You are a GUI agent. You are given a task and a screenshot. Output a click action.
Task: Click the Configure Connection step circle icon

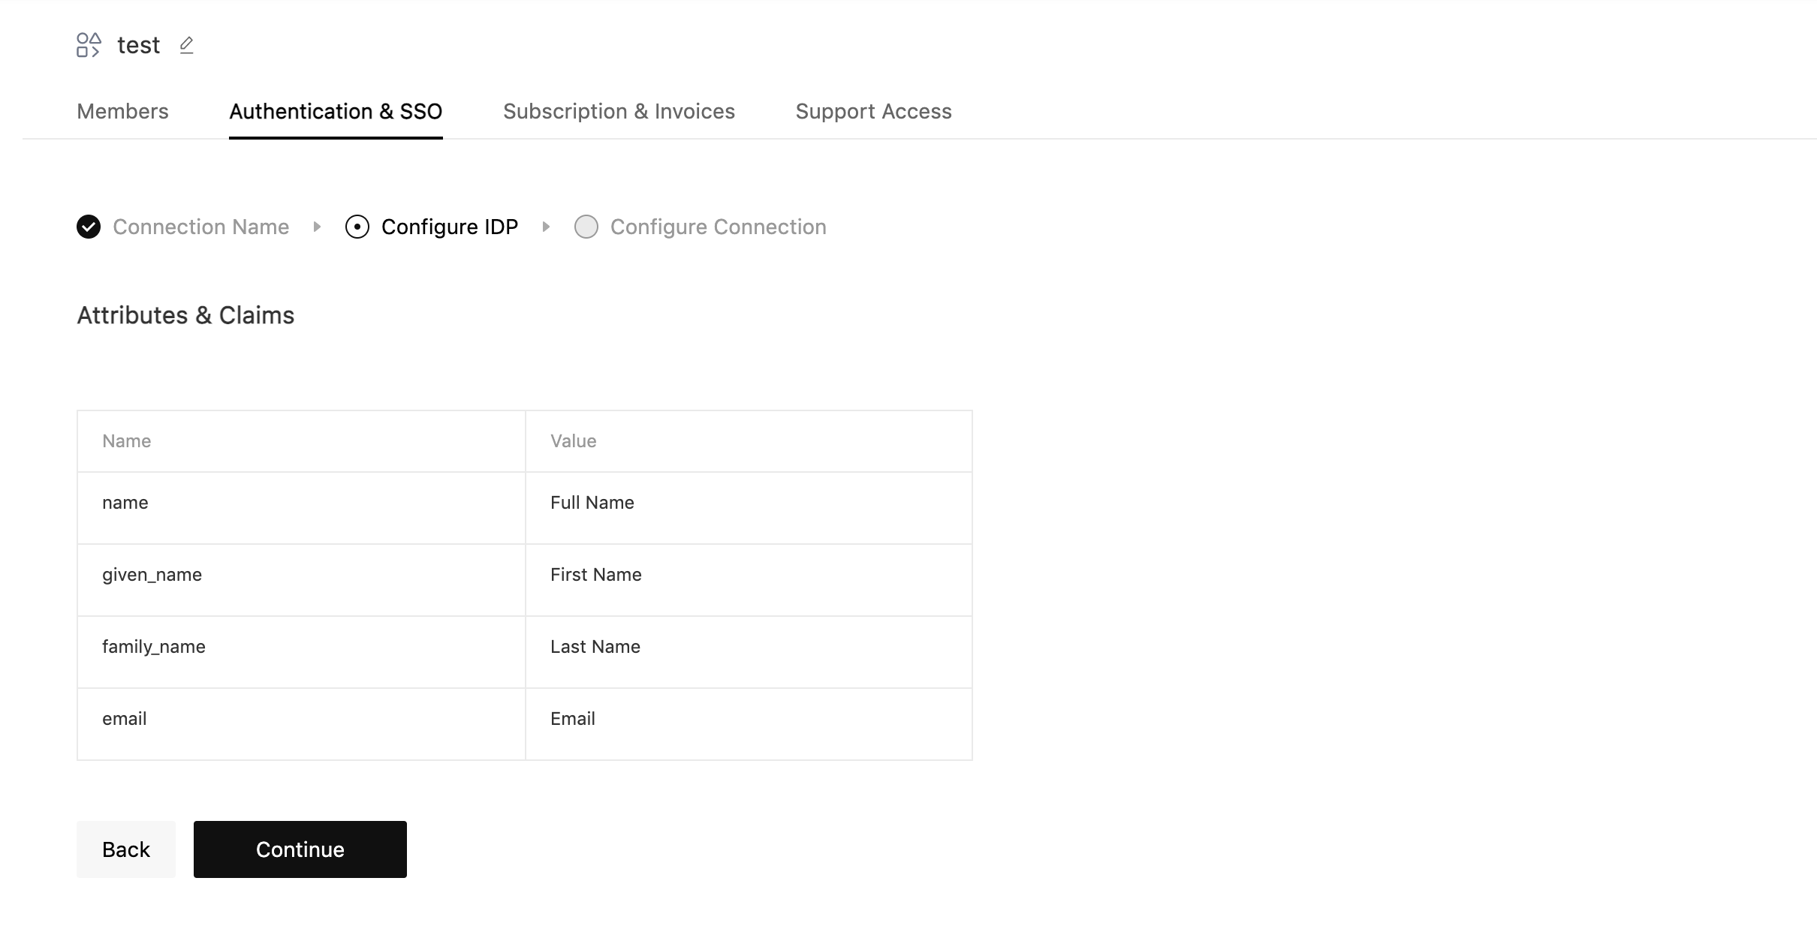pos(586,227)
